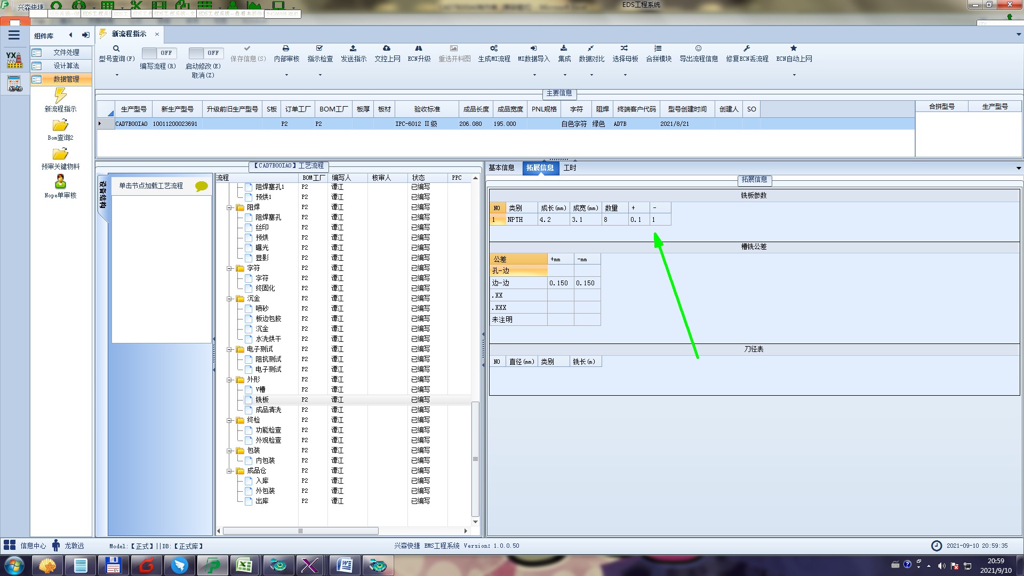This screenshot has height=576, width=1024.
Task: Collapse the 电子测试 tree folder
Action: click(x=229, y=349)
